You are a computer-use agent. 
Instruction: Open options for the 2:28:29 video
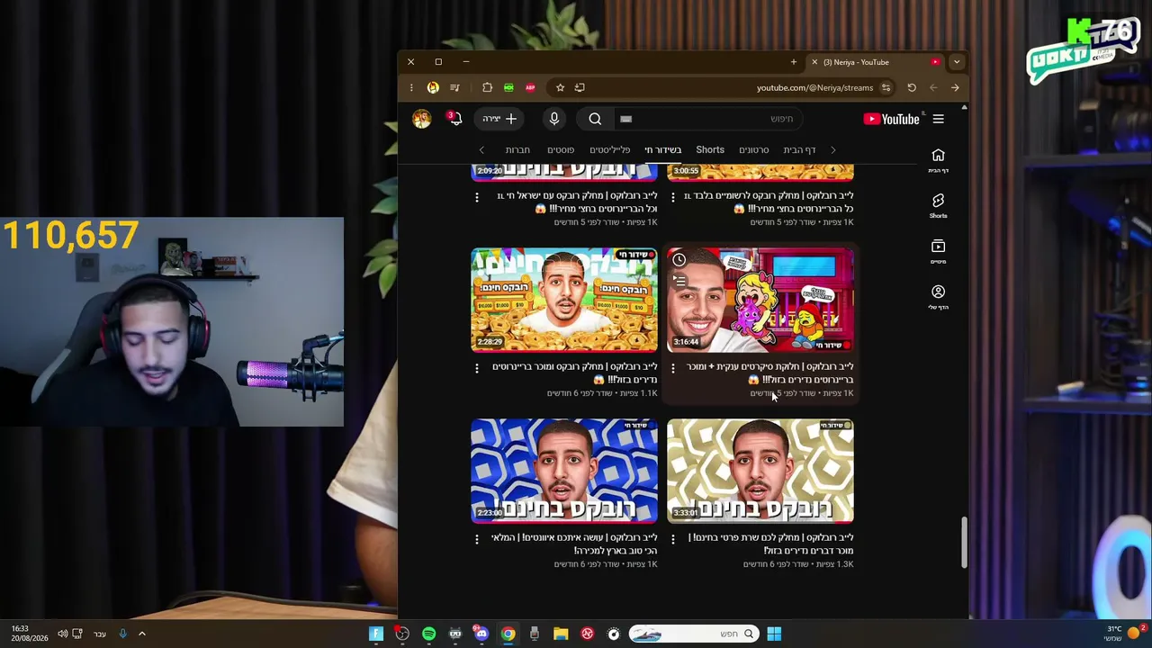(477, 368)
